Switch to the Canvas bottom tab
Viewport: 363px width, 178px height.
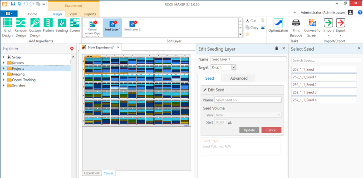point(108,173)
